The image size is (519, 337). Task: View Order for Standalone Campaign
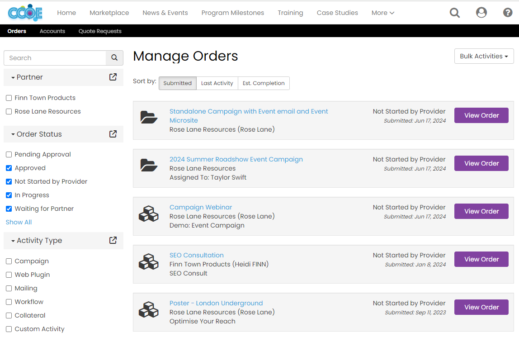pos(481,115)
